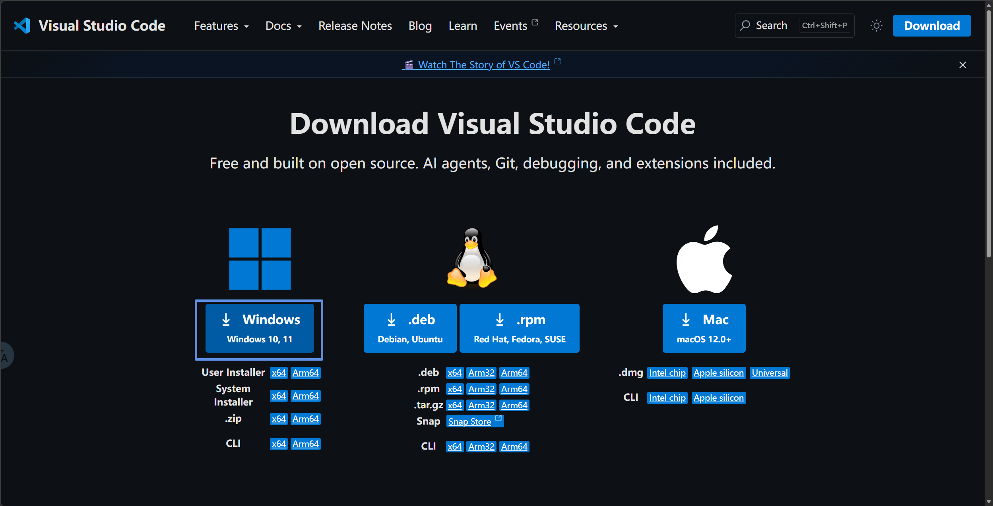Screen dimensions: 993x506
Task: Download the Windows 10, 11 installer button
Action: (259, 328)
